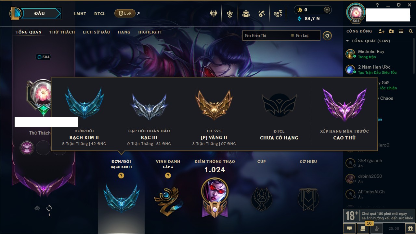Viewport: 416px width, 234px height.
Task: Search friends with the magnifier icon
Action: click(411, 31)
